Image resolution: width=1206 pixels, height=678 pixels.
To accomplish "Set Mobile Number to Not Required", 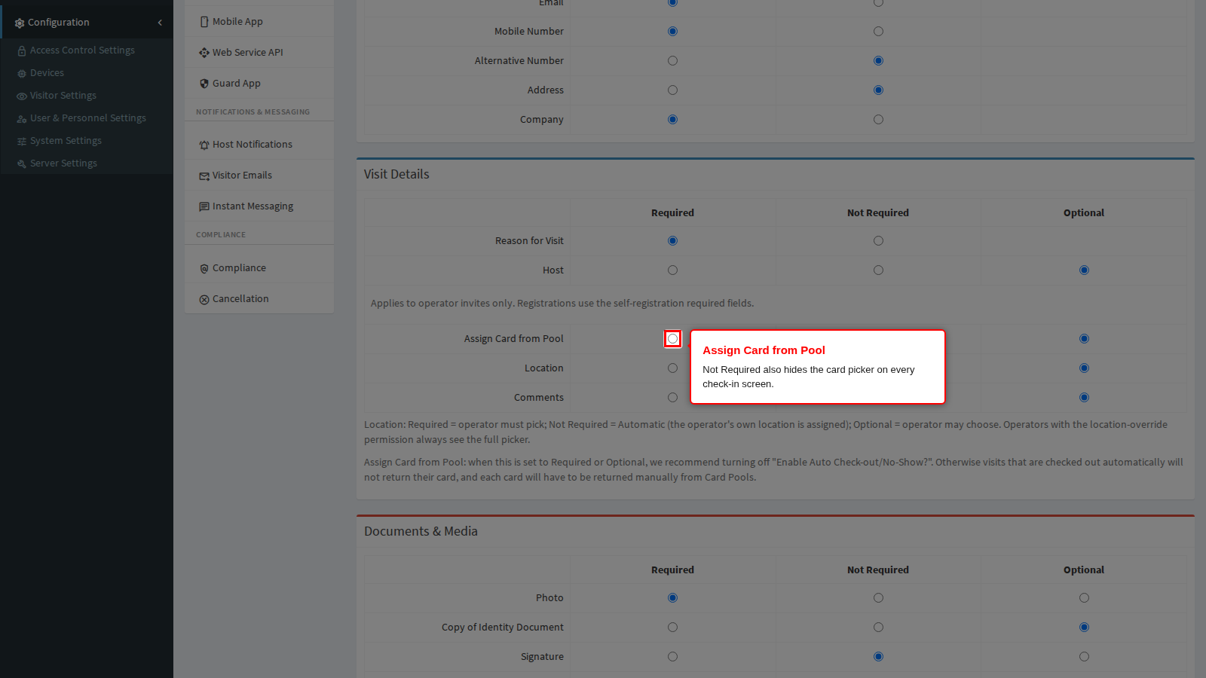I will point(878,32).
